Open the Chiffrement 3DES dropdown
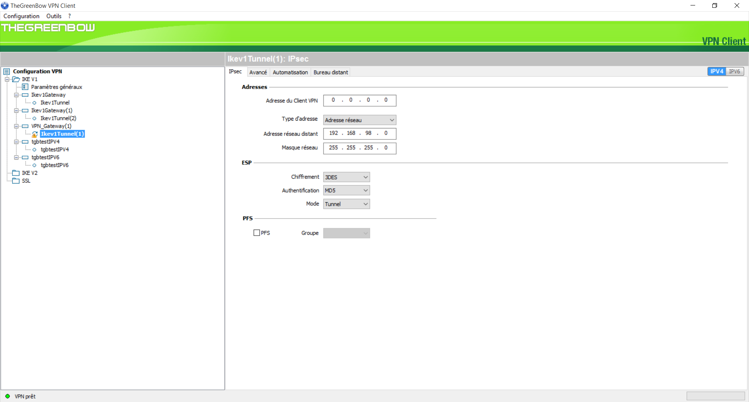 (x=346, y=177)
